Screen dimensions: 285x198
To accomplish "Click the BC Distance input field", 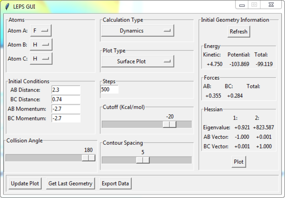I will [x=66, y=99].
